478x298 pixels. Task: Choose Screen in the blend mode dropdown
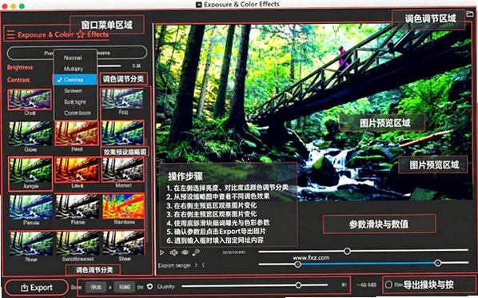(76, 91)
